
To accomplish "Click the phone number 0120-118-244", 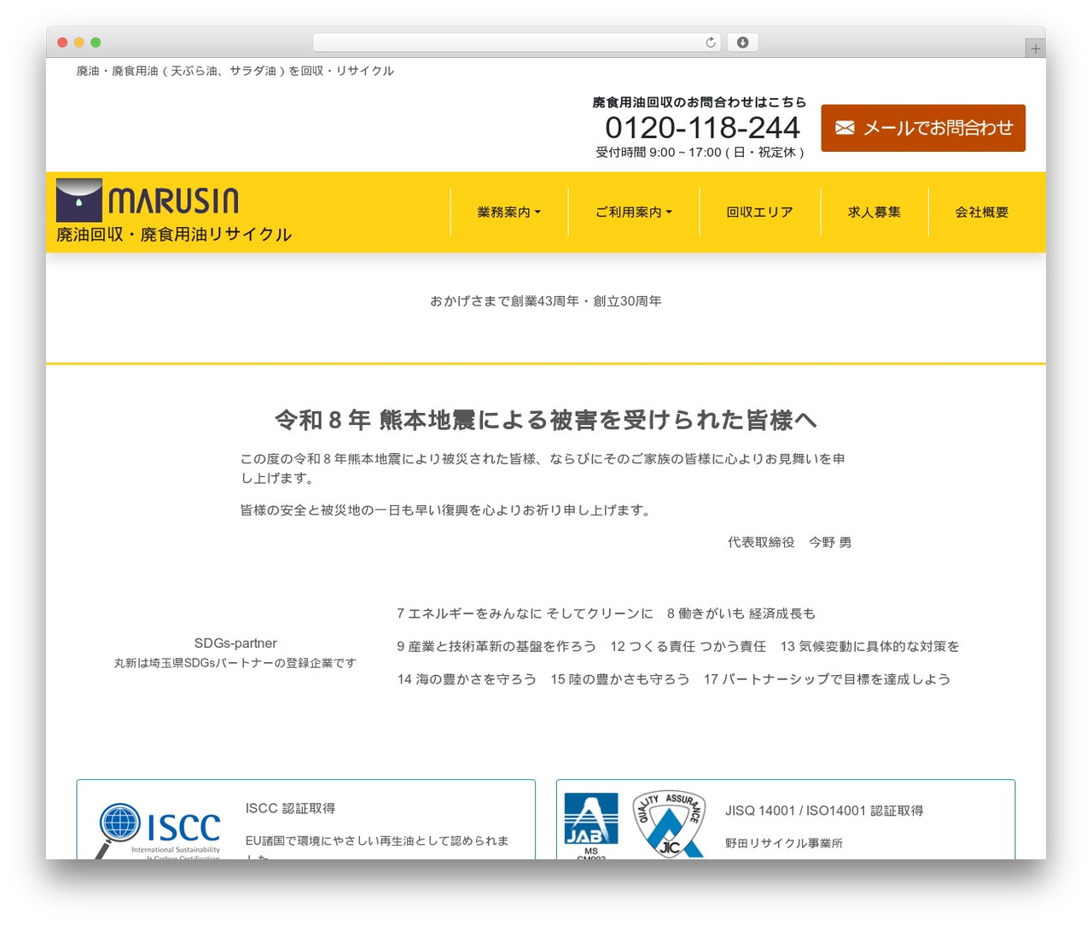I will click(703, 128).
